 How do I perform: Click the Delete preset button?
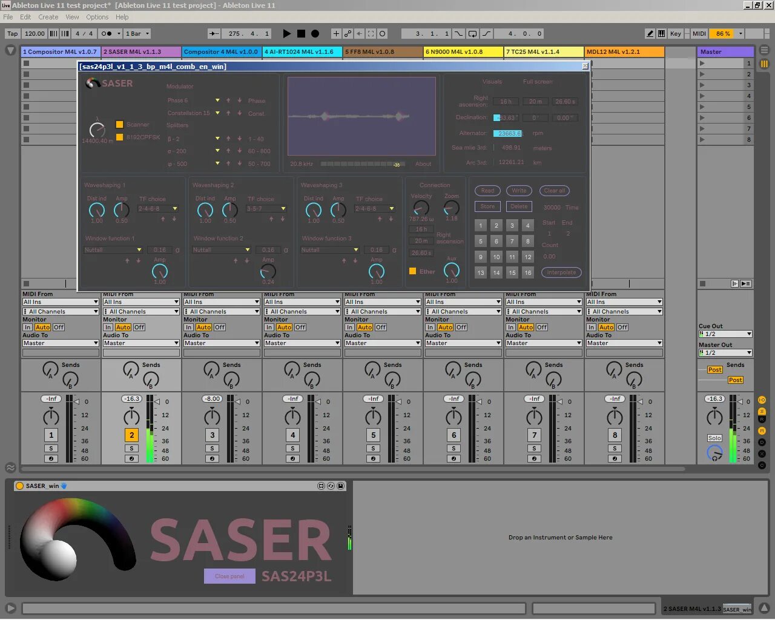(x=519, y=206)
